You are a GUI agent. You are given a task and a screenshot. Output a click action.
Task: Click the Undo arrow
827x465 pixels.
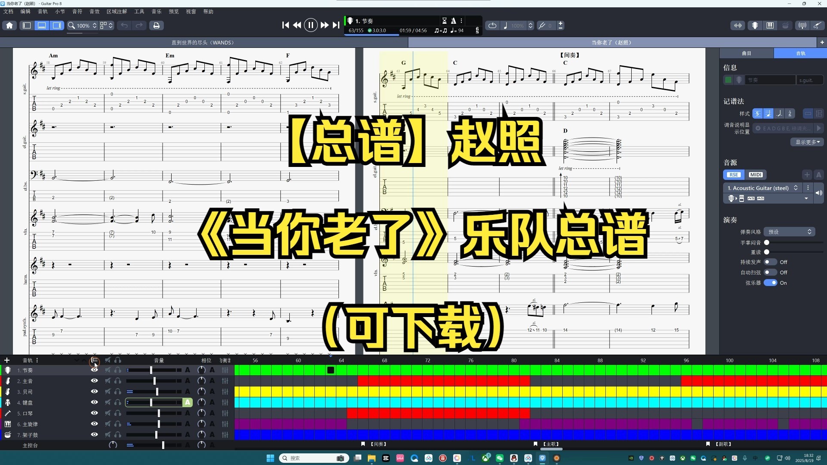pos(124,25)
